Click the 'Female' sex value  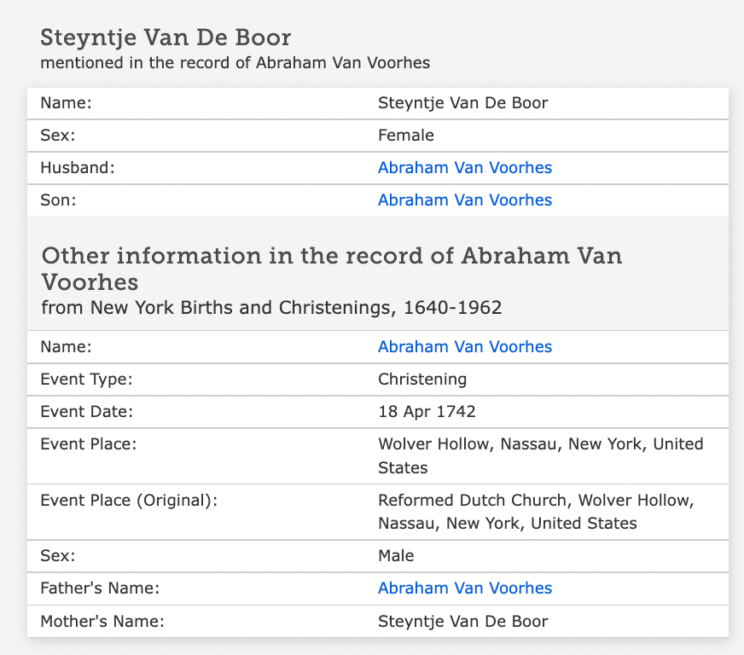point(406,136)
